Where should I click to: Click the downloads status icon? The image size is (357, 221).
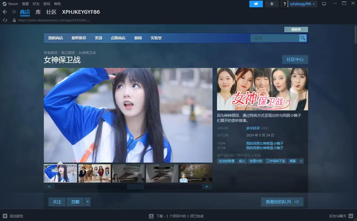click(x=151, y=216)
